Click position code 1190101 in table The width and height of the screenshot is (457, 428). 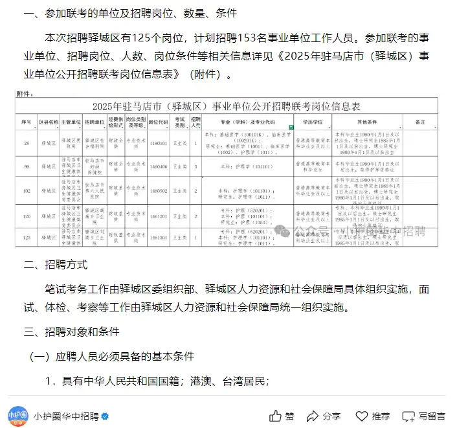pyautogui.click(x=159, y=143)
